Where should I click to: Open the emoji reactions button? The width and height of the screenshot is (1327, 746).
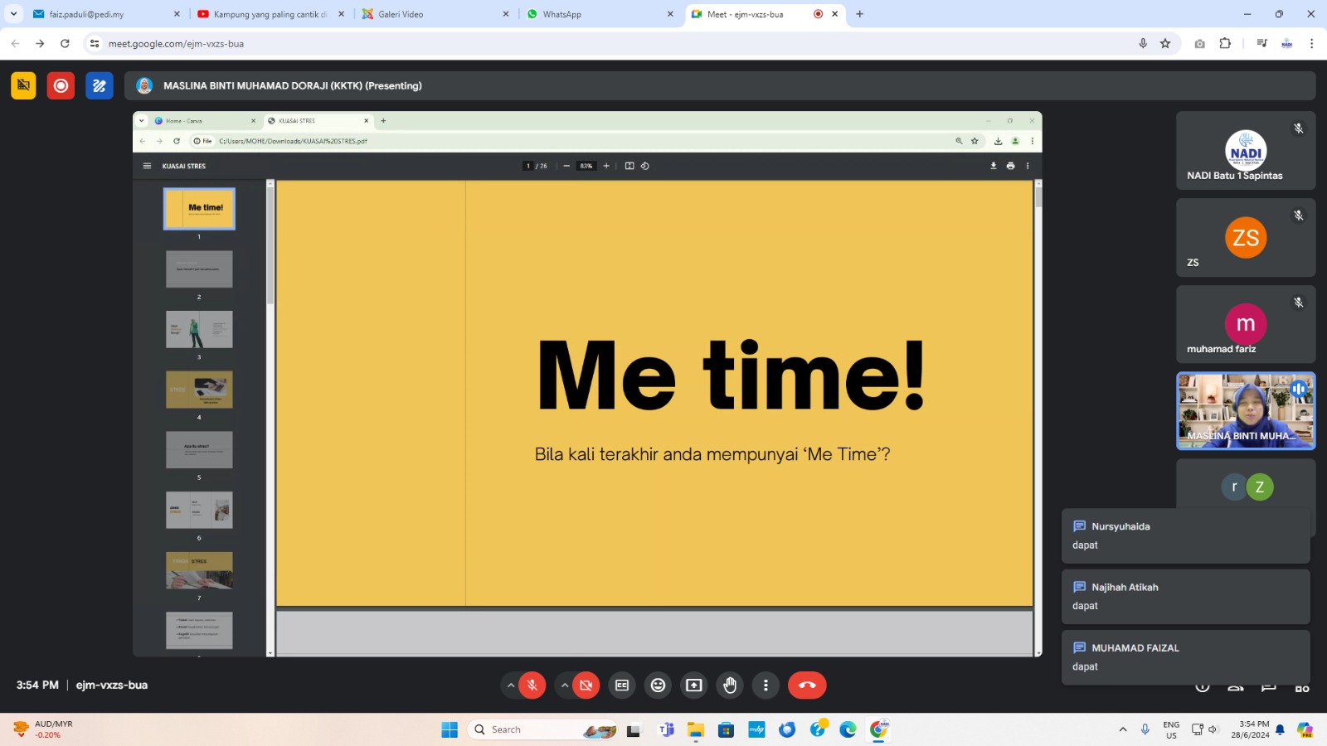[658, 685]
